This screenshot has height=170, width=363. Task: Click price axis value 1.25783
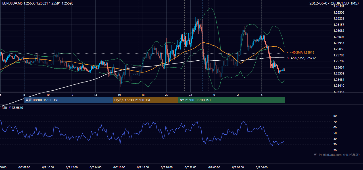(339, 55)
